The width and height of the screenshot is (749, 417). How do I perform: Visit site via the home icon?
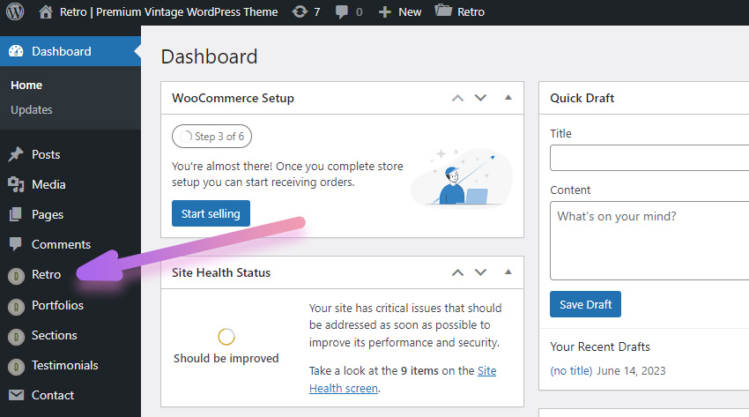[x=46, y=11]
